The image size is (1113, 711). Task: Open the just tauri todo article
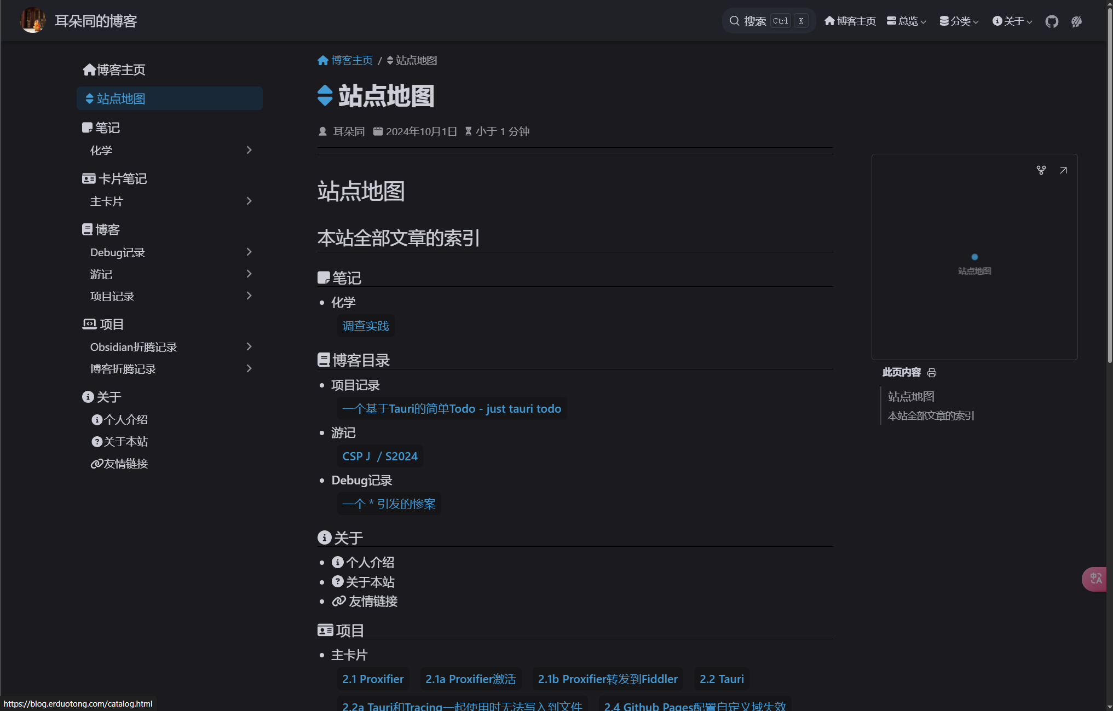[452, 408]
